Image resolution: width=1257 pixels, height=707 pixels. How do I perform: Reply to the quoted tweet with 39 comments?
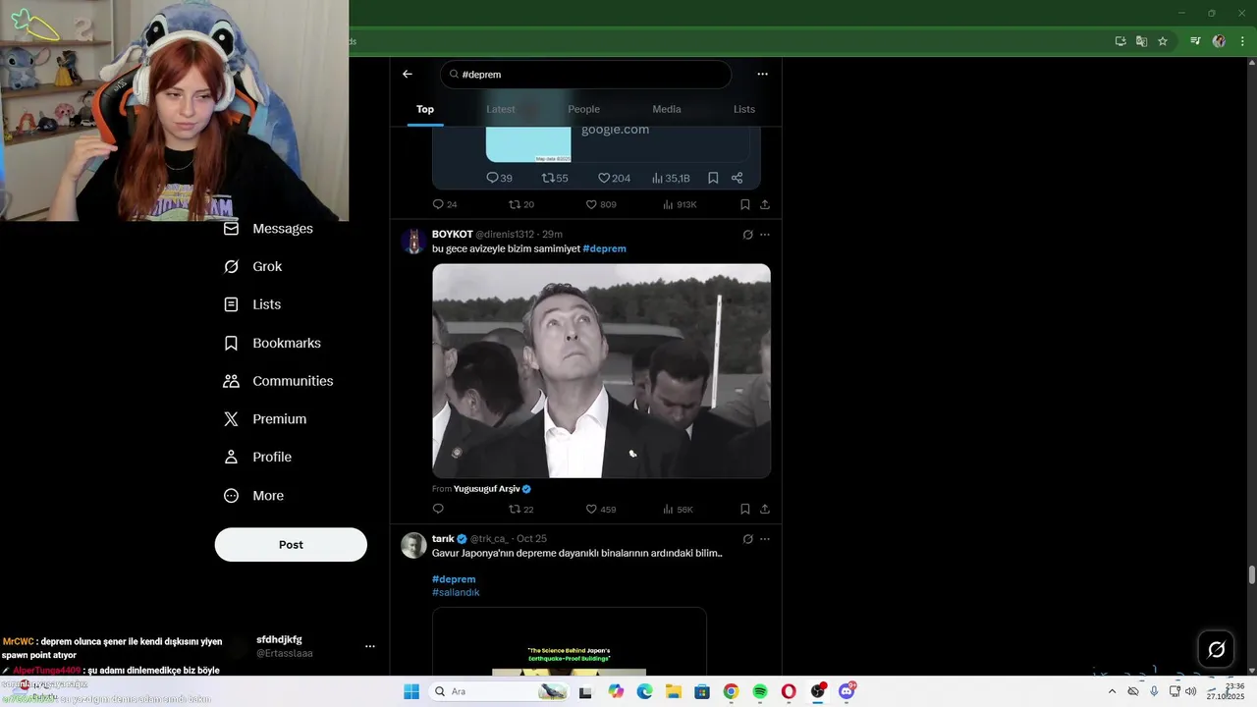click(500, 178)
